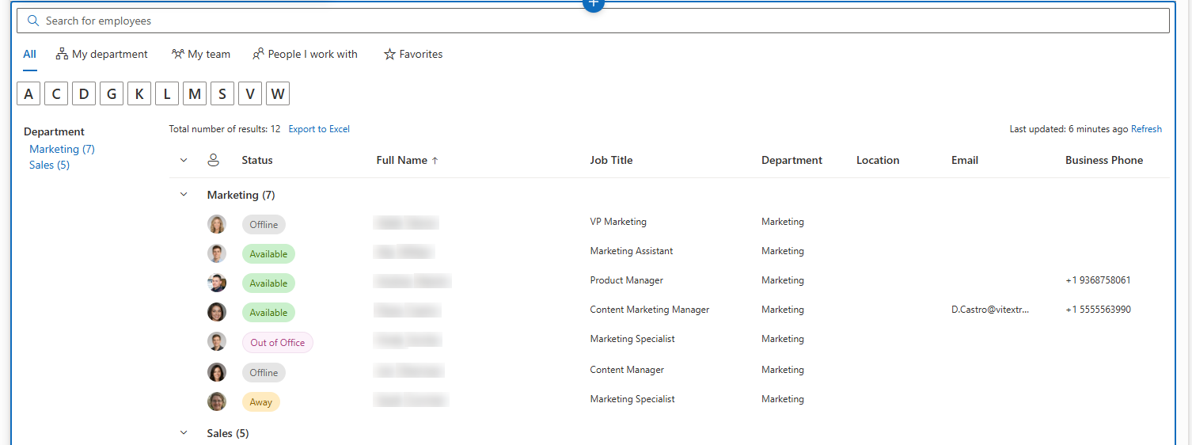Viewport: 1192px width, 445px height.
Task: Click Available status of Marketing Assistant
Action: [x=268, y=253]
